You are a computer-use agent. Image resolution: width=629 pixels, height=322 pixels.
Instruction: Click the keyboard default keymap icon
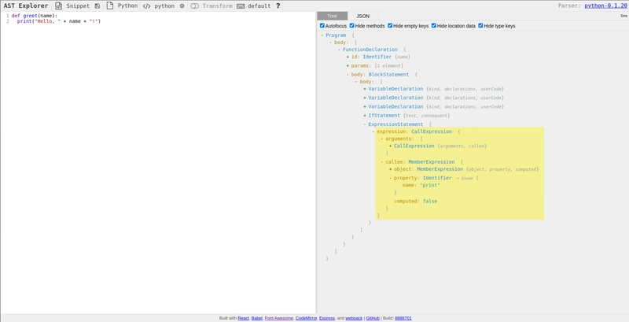(x=241, y=6)
